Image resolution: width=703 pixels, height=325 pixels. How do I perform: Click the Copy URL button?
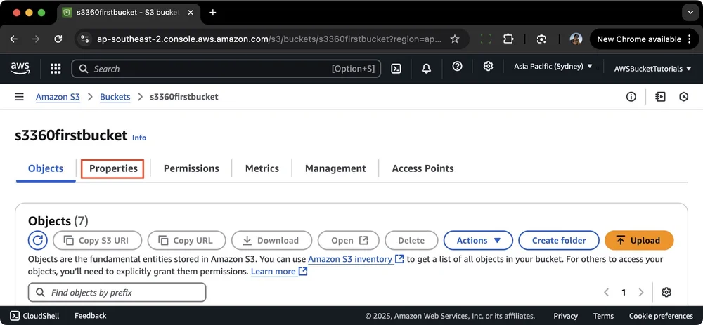186,240
